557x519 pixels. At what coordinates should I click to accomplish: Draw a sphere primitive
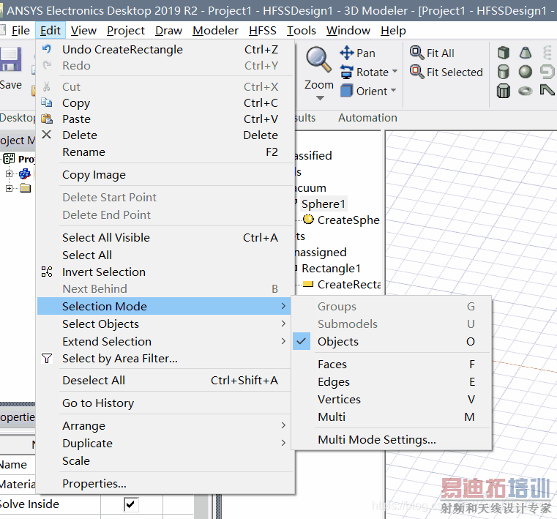[x=526, y=72]
